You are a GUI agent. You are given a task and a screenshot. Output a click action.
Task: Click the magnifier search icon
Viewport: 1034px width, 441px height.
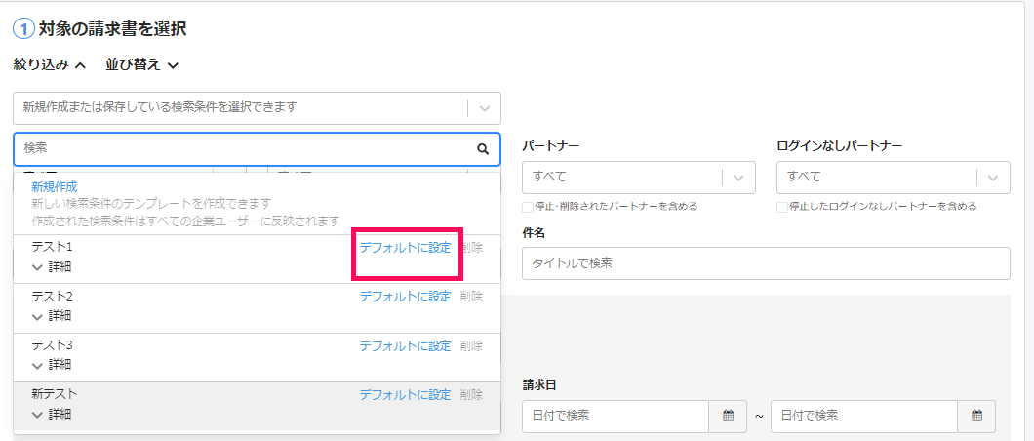point(483,149)
